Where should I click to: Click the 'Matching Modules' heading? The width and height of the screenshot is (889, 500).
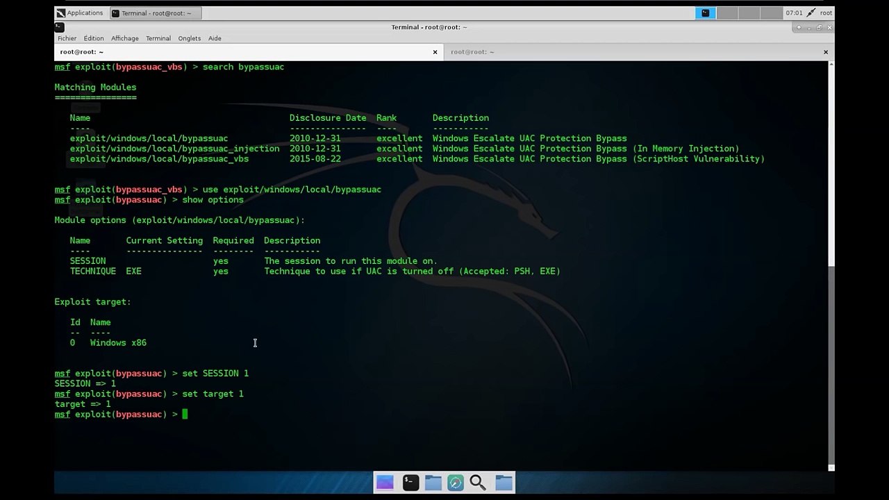tap(95, 87)
